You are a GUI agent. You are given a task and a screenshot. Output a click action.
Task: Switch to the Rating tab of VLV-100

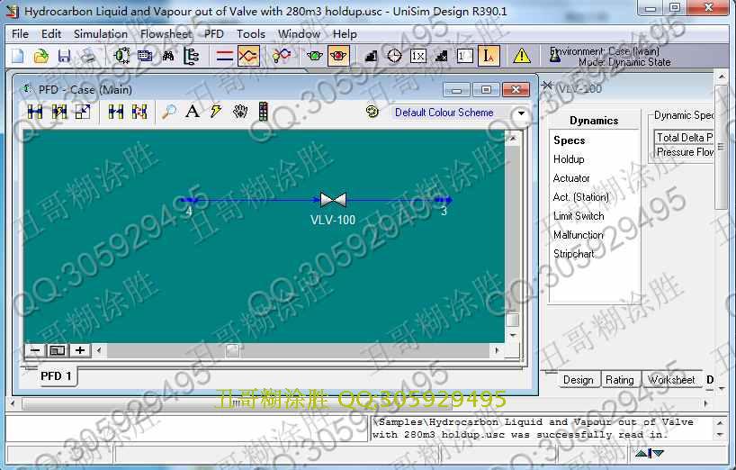point(620,379)
